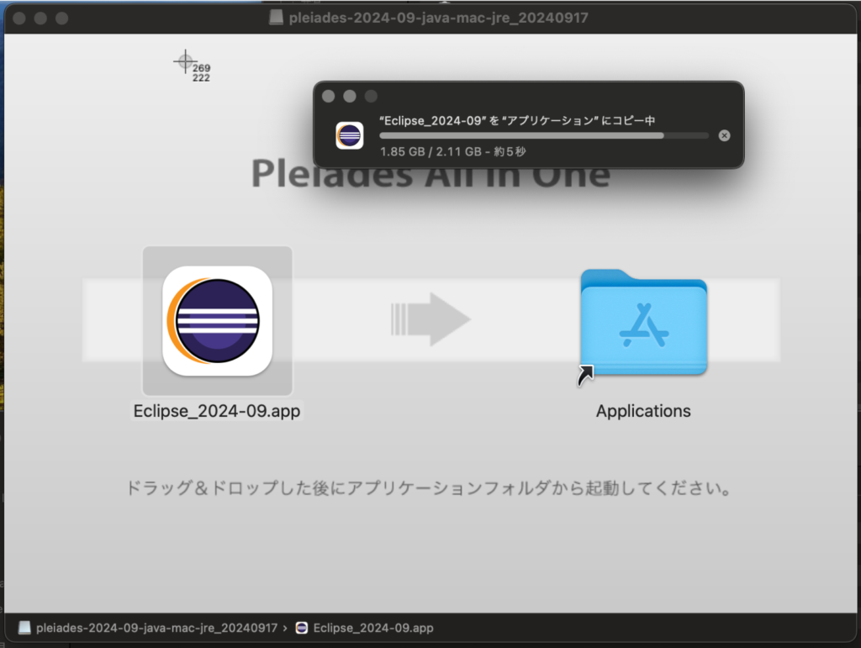Image resolution: width=861 pixels, height=648 pixels.
Task: Zoom the pleiades disk image window
Action: coord(61,18)
